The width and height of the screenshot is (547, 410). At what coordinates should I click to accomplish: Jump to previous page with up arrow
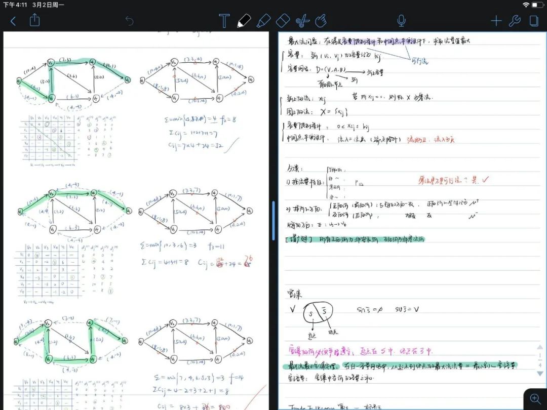[540, 347]
